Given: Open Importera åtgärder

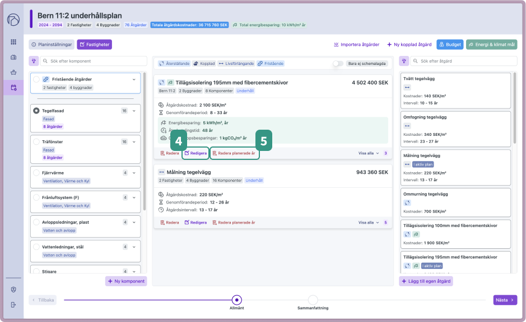Looking at the screenshot, I should point(357,45).
